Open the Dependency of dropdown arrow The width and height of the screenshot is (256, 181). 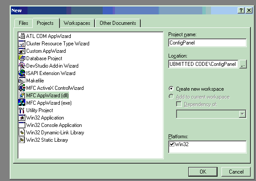(x=242, y=114)
